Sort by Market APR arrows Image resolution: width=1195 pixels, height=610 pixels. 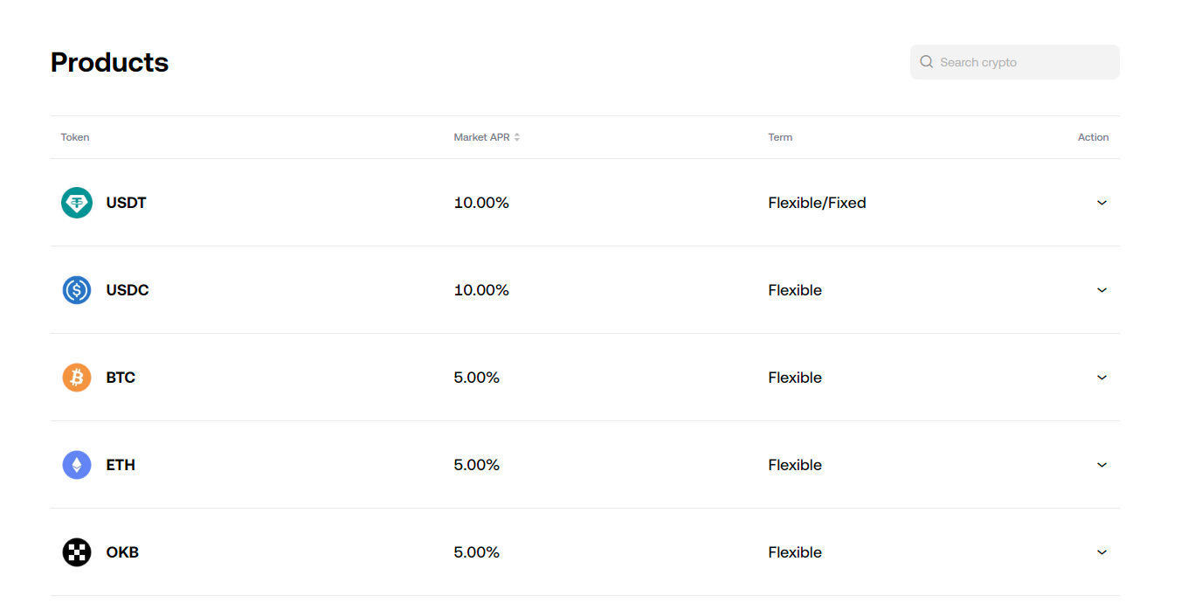click(517, 137)
